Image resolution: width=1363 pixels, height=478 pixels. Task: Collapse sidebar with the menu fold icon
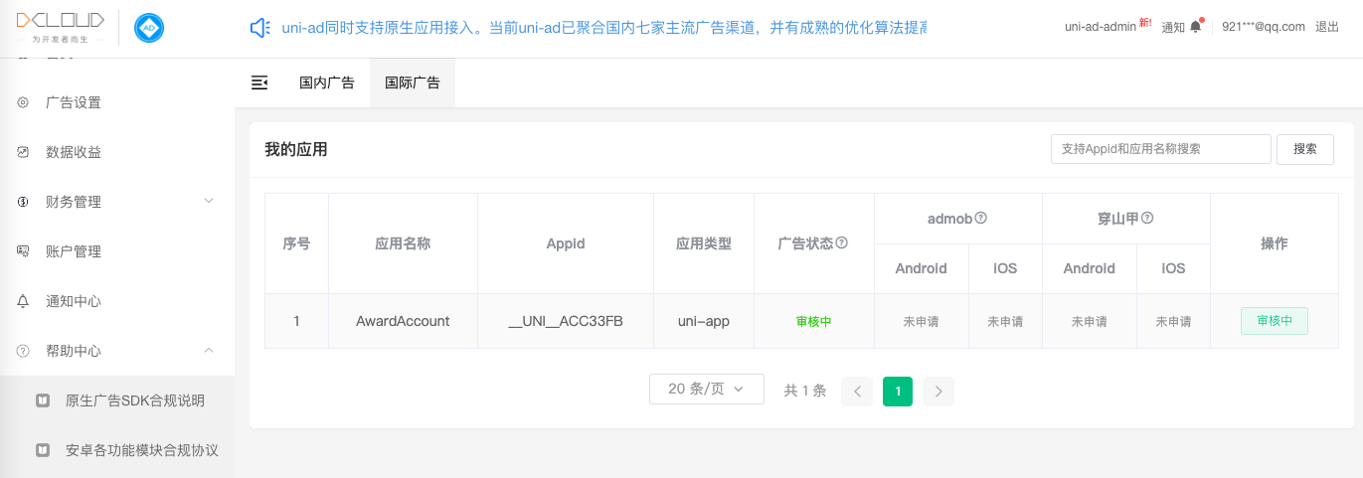coord(259,82)
